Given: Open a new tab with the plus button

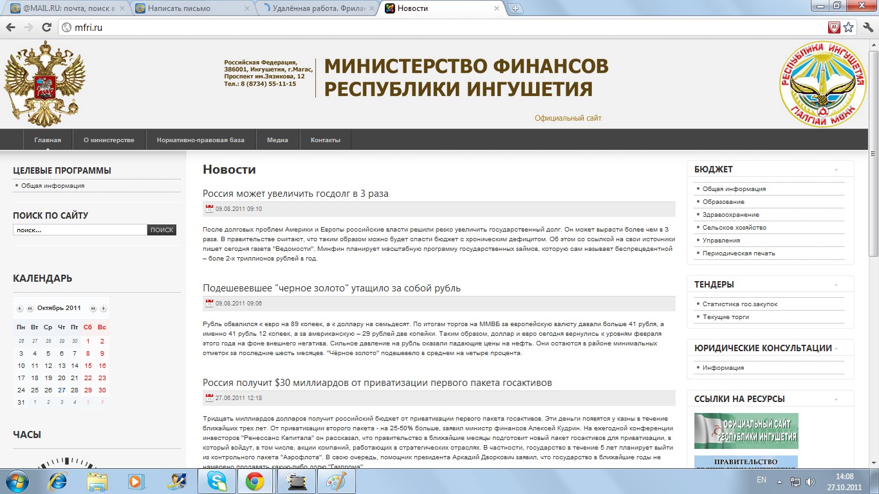Looking at the screenshot, I should coord(515,8).
